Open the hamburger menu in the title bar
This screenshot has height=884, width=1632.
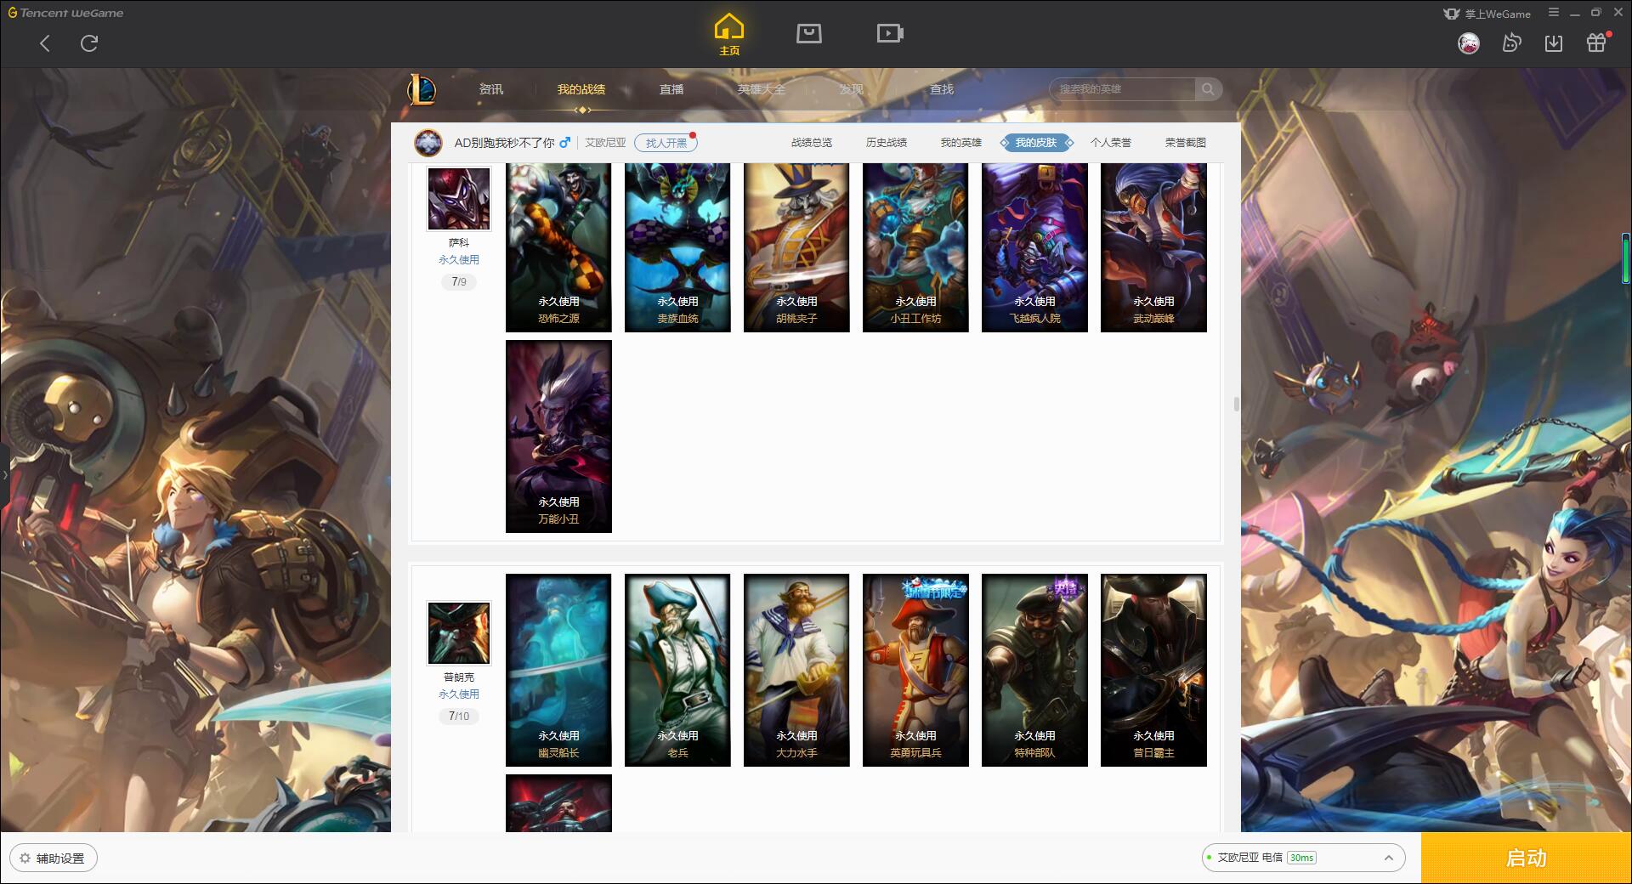(1554, 13)
